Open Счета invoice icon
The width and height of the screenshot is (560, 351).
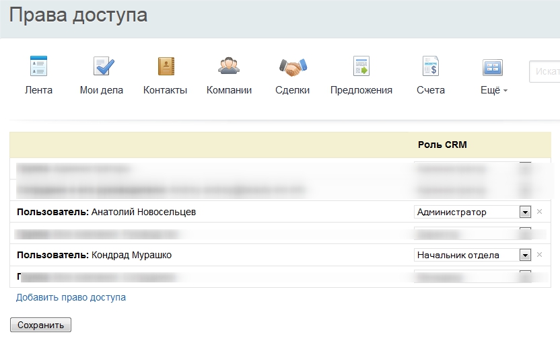430,67
